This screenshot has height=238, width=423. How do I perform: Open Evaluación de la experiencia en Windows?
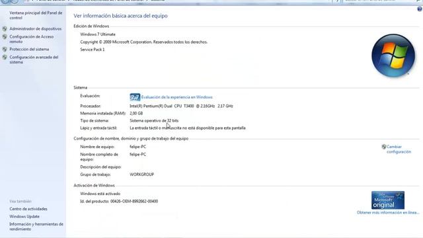coord(176,97)
